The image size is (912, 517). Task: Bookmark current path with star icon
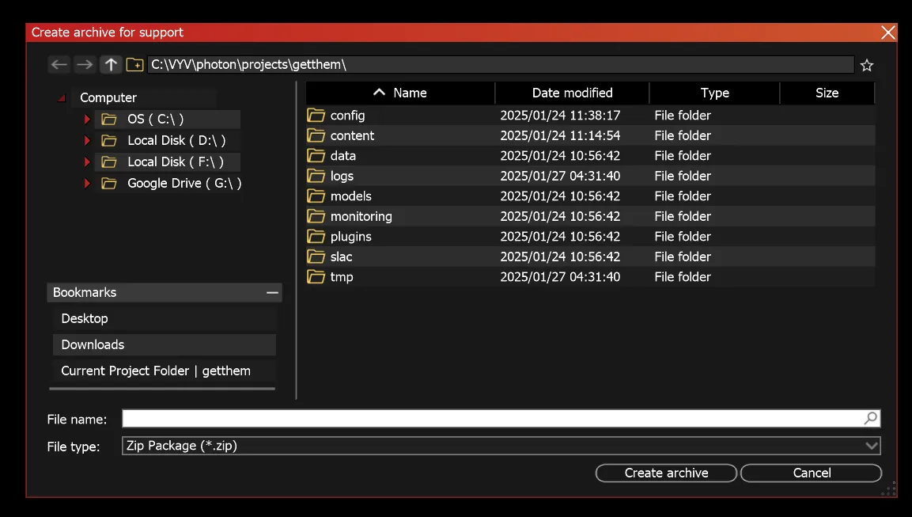click(x=867, y=65)
